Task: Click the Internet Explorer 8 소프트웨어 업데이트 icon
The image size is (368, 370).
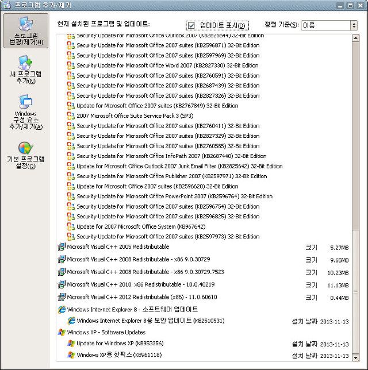Action: tap(62, 309)
